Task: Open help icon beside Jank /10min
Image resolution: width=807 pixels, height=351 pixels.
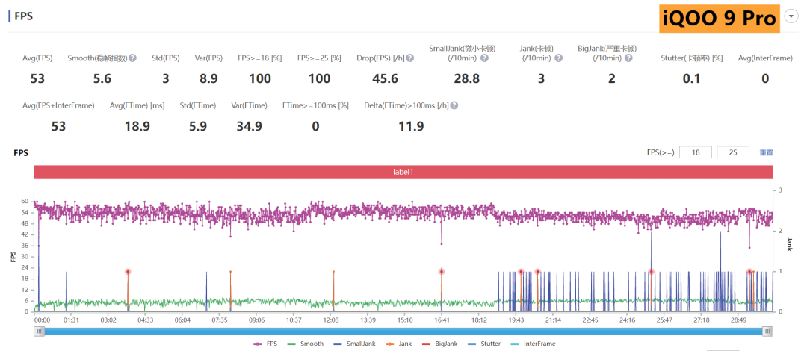Action: pos(558,58)
